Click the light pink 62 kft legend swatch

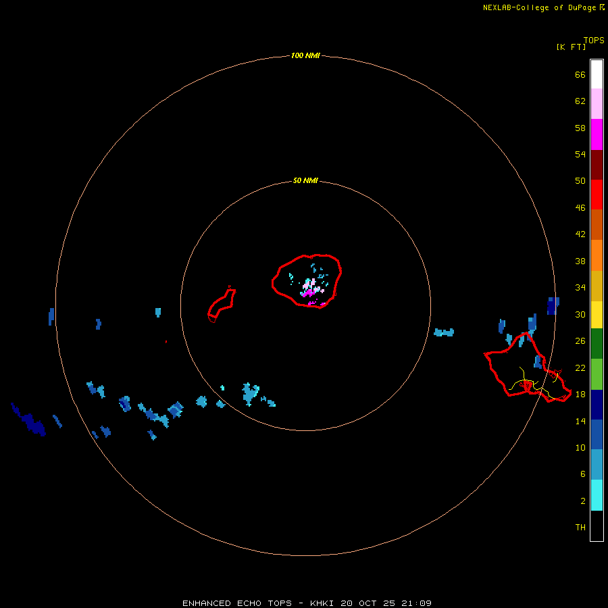597,104
